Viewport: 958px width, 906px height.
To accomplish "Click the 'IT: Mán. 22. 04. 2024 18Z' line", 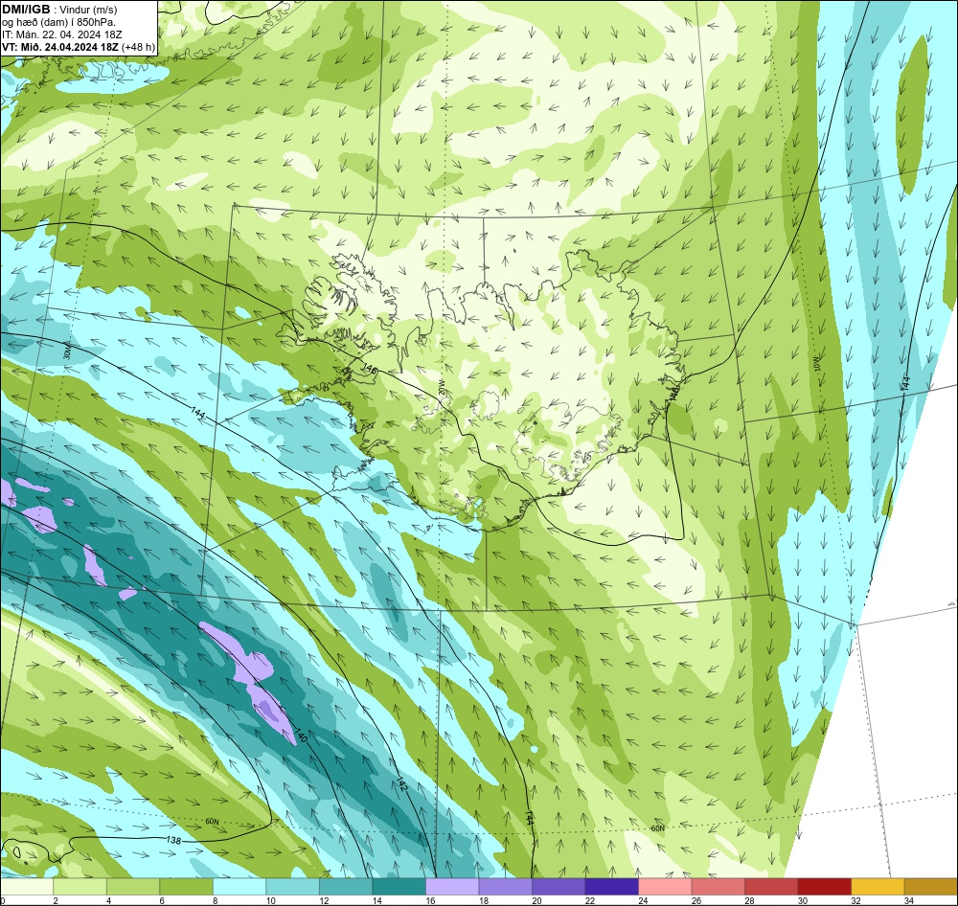I will click(x=61, y=34).
